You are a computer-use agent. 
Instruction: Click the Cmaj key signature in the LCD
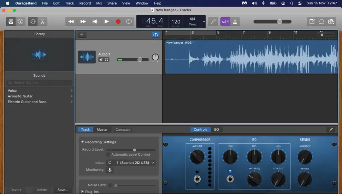click(192, 24)
